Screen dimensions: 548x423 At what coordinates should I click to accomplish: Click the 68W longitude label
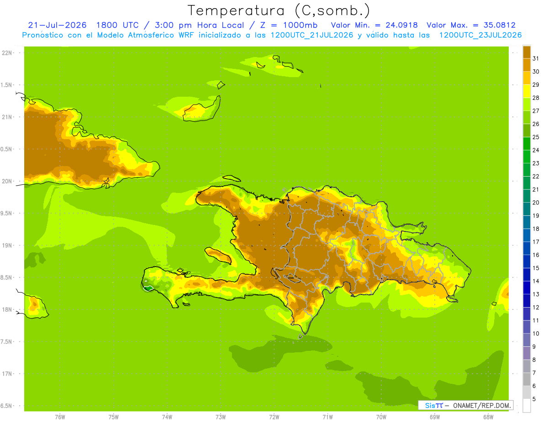(488, 417)
